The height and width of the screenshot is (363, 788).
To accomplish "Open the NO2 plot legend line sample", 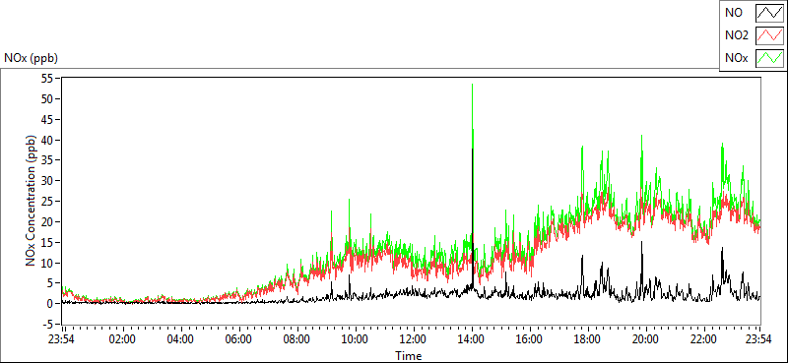I will pyautogui.click(x=770, y=35).
